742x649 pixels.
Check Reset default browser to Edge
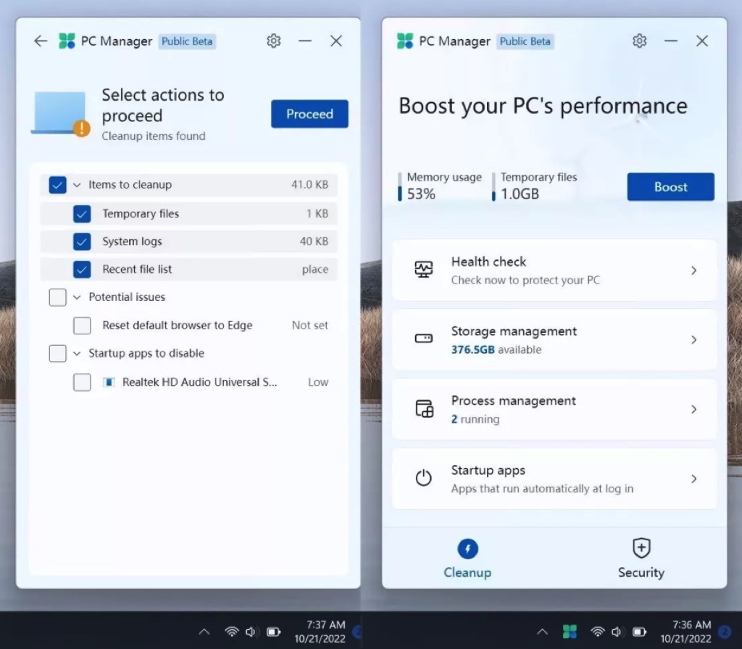pos(82,326)
